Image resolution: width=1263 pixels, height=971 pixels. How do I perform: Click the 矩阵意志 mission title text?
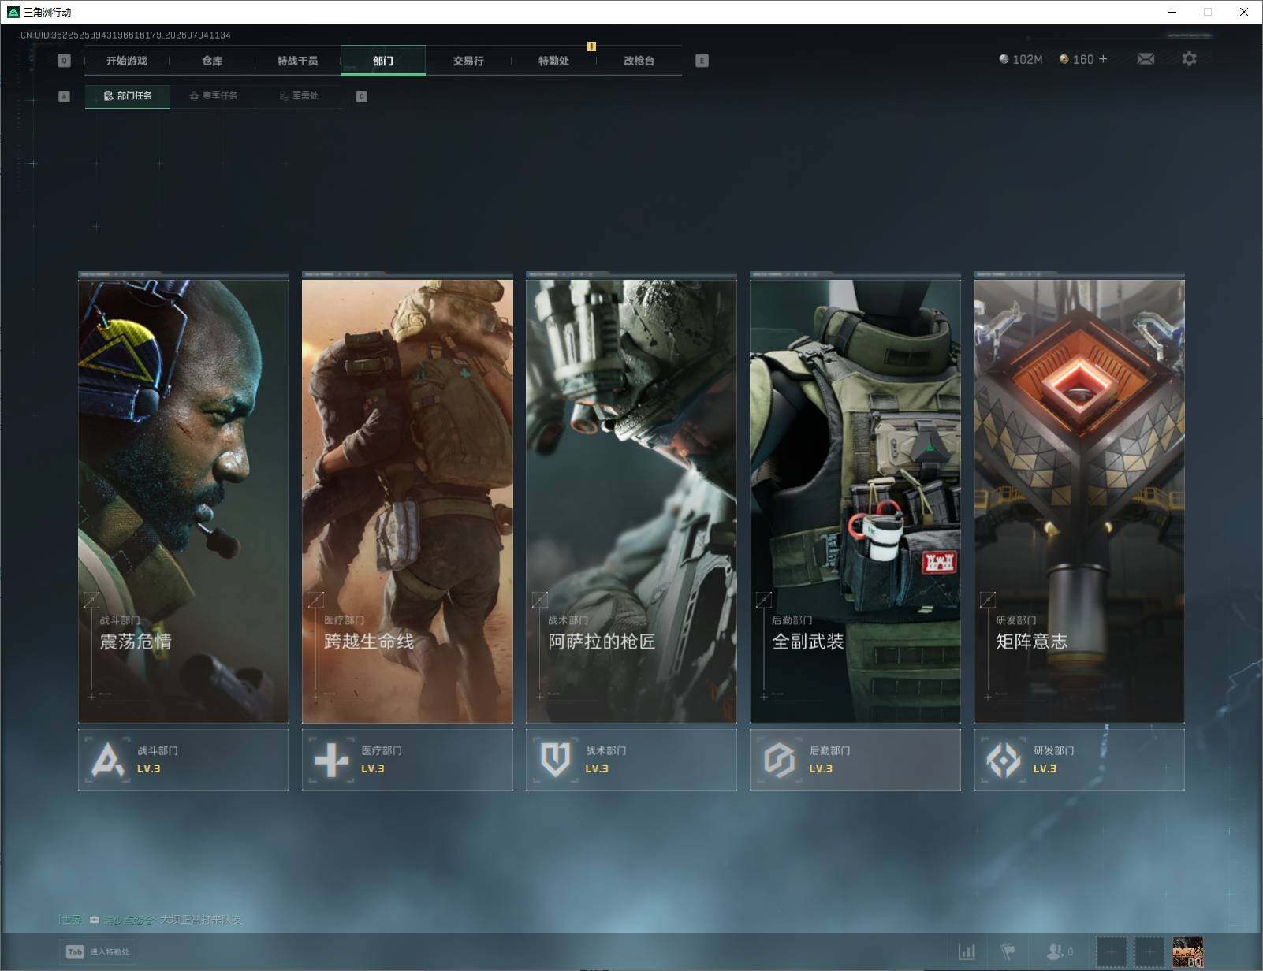[x=1032, y=642]
